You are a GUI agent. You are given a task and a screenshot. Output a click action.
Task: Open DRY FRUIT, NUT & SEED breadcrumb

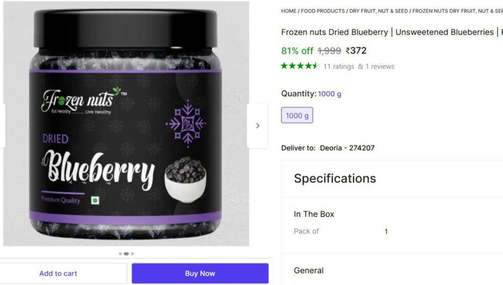379,11
